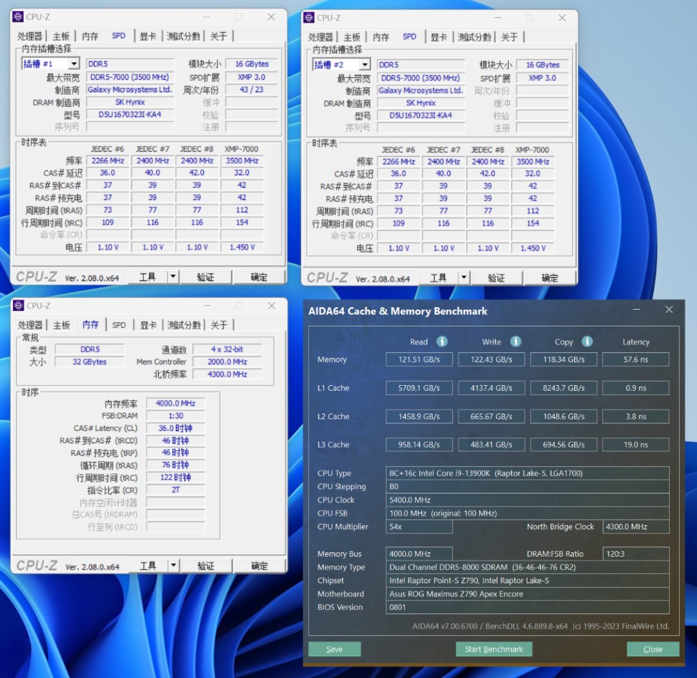Click CAS# Latency 36.0 时钟 value

pos(176,428)
